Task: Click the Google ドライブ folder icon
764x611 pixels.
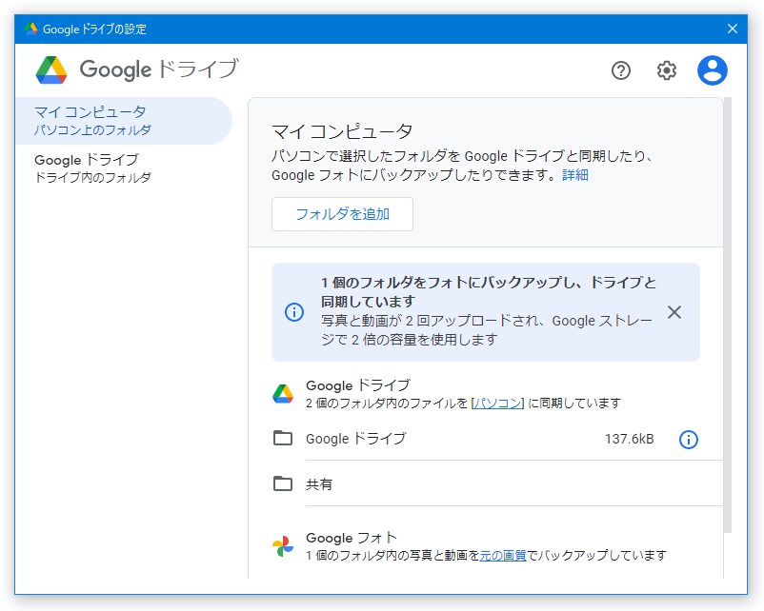Action: point(283,438)
